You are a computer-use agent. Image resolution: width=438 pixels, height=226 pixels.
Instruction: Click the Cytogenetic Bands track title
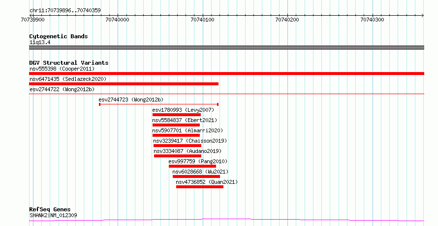(59, 36)
